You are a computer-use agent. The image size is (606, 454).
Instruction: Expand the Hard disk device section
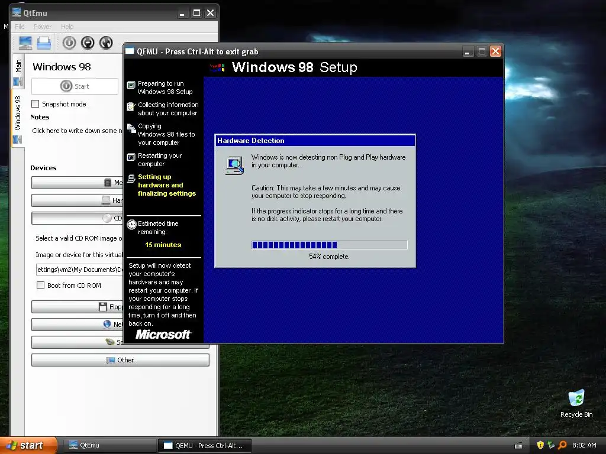pyautogui.click(x=78, y=200)
